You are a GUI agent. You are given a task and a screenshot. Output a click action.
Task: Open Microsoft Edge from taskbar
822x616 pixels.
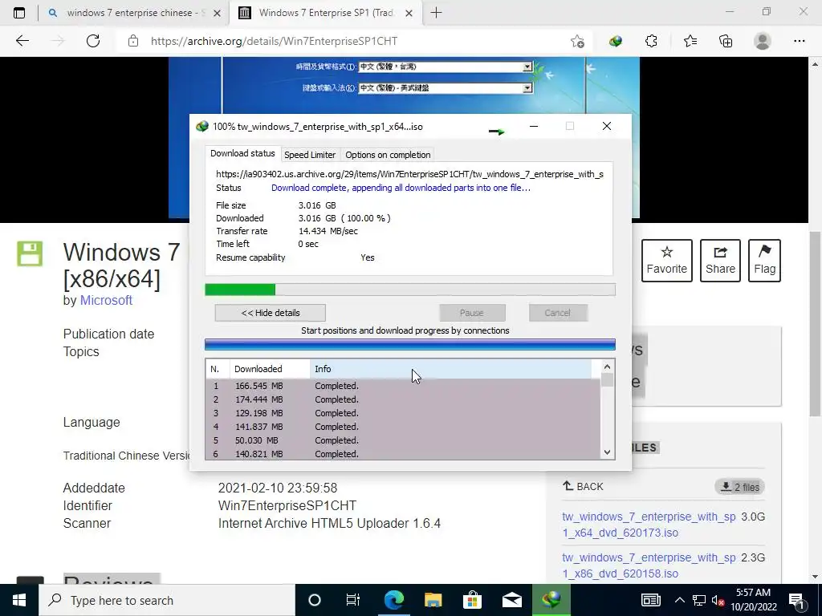(x=393, y=600)
